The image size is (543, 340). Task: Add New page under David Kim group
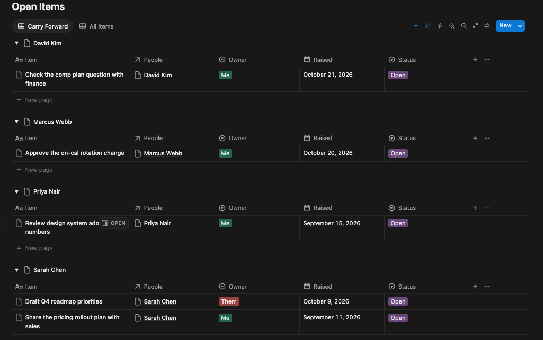[34, 100]
